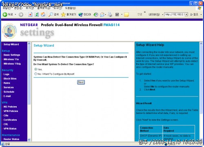Open the Edit button dropdown arrow
204x147 pixels.
[x=122, y=14]
